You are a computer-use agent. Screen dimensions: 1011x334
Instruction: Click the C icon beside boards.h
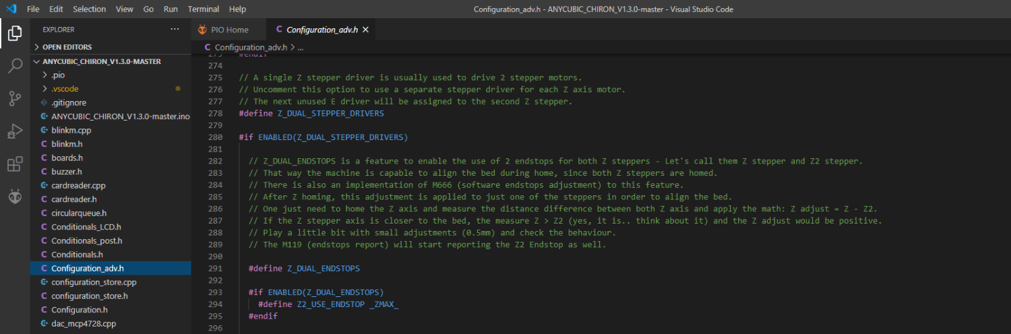click(44, 158)
